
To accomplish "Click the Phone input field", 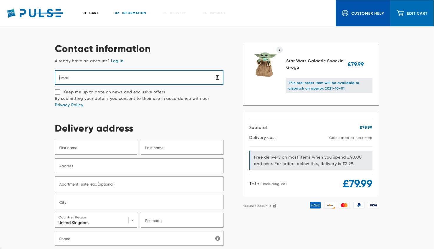I will tap(139, 238).
